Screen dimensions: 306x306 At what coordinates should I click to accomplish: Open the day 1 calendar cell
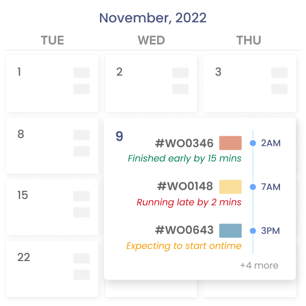click(52, 83)
